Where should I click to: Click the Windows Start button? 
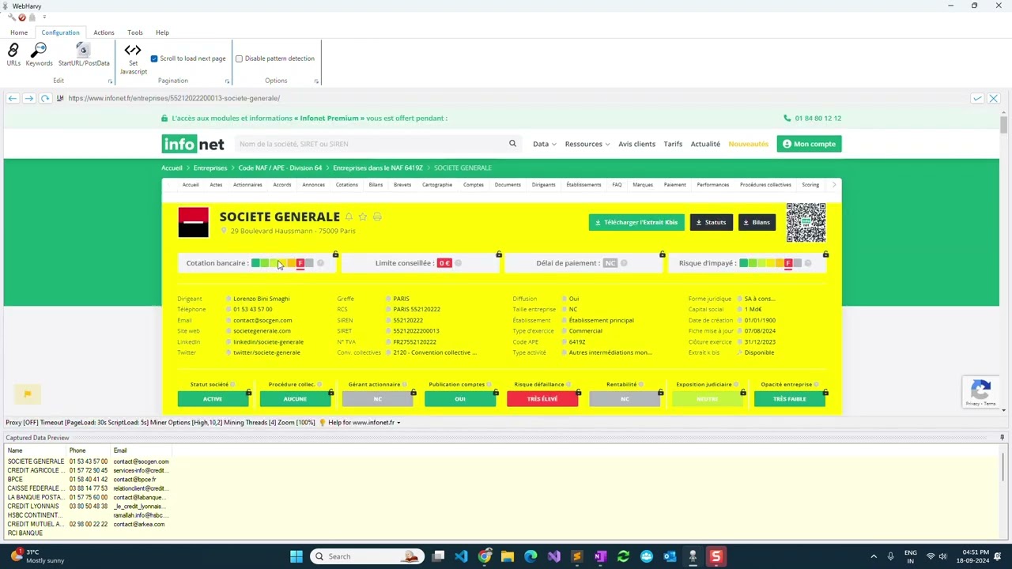[x=296, y=556]
